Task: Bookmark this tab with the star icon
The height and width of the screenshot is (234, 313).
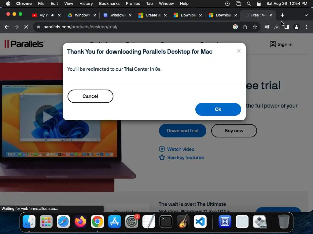Action: (x=255, y=27)
